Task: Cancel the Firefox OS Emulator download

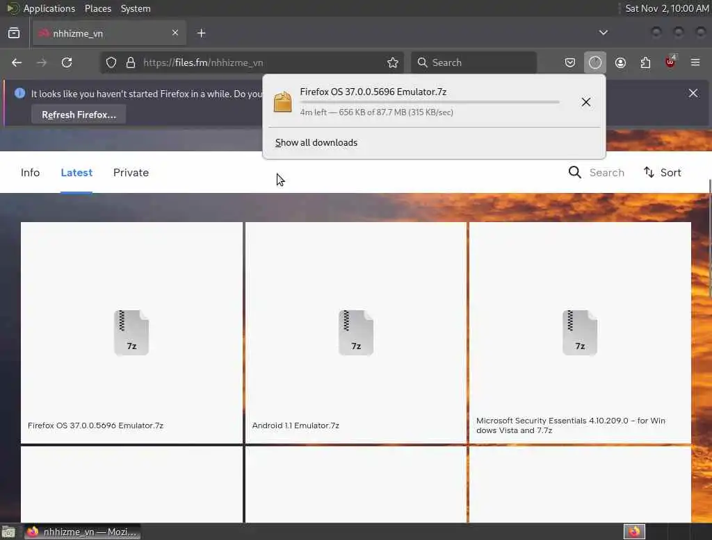Action: [x=585, y=102]
